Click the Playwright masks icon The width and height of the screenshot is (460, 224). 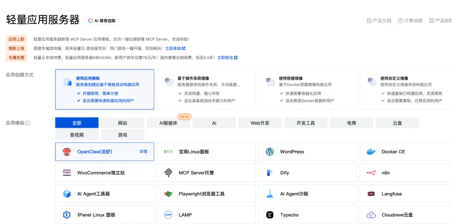pos(168,194)
